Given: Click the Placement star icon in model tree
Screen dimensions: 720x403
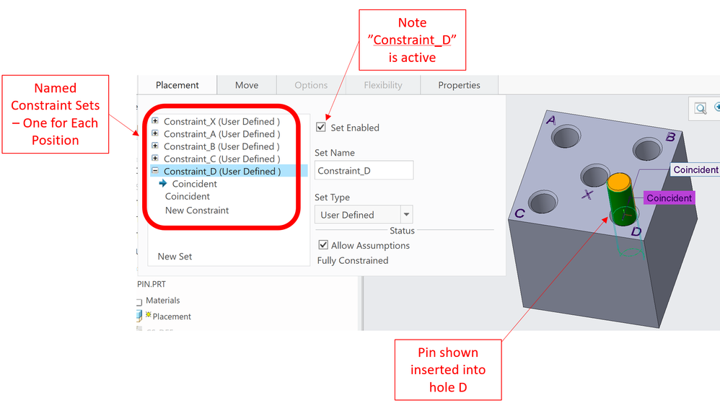Looking at the screenshot, I should pyautogui.click(x=149, y=315).
